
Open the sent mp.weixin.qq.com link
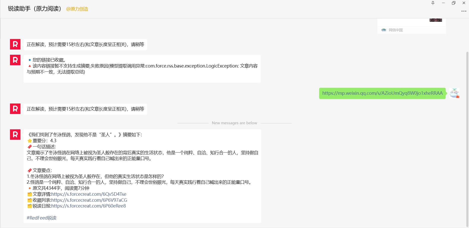[x=382, y=93]
